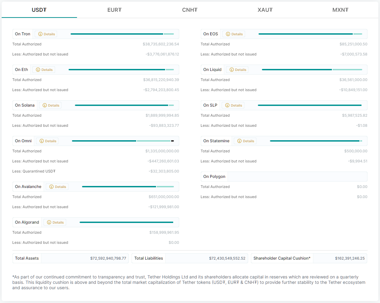This screenshot has height=303, width=380.
Task: Open the XAU₮ tab
Action: [x=265, y=10]
